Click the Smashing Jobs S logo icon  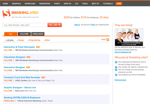(6, 13)
